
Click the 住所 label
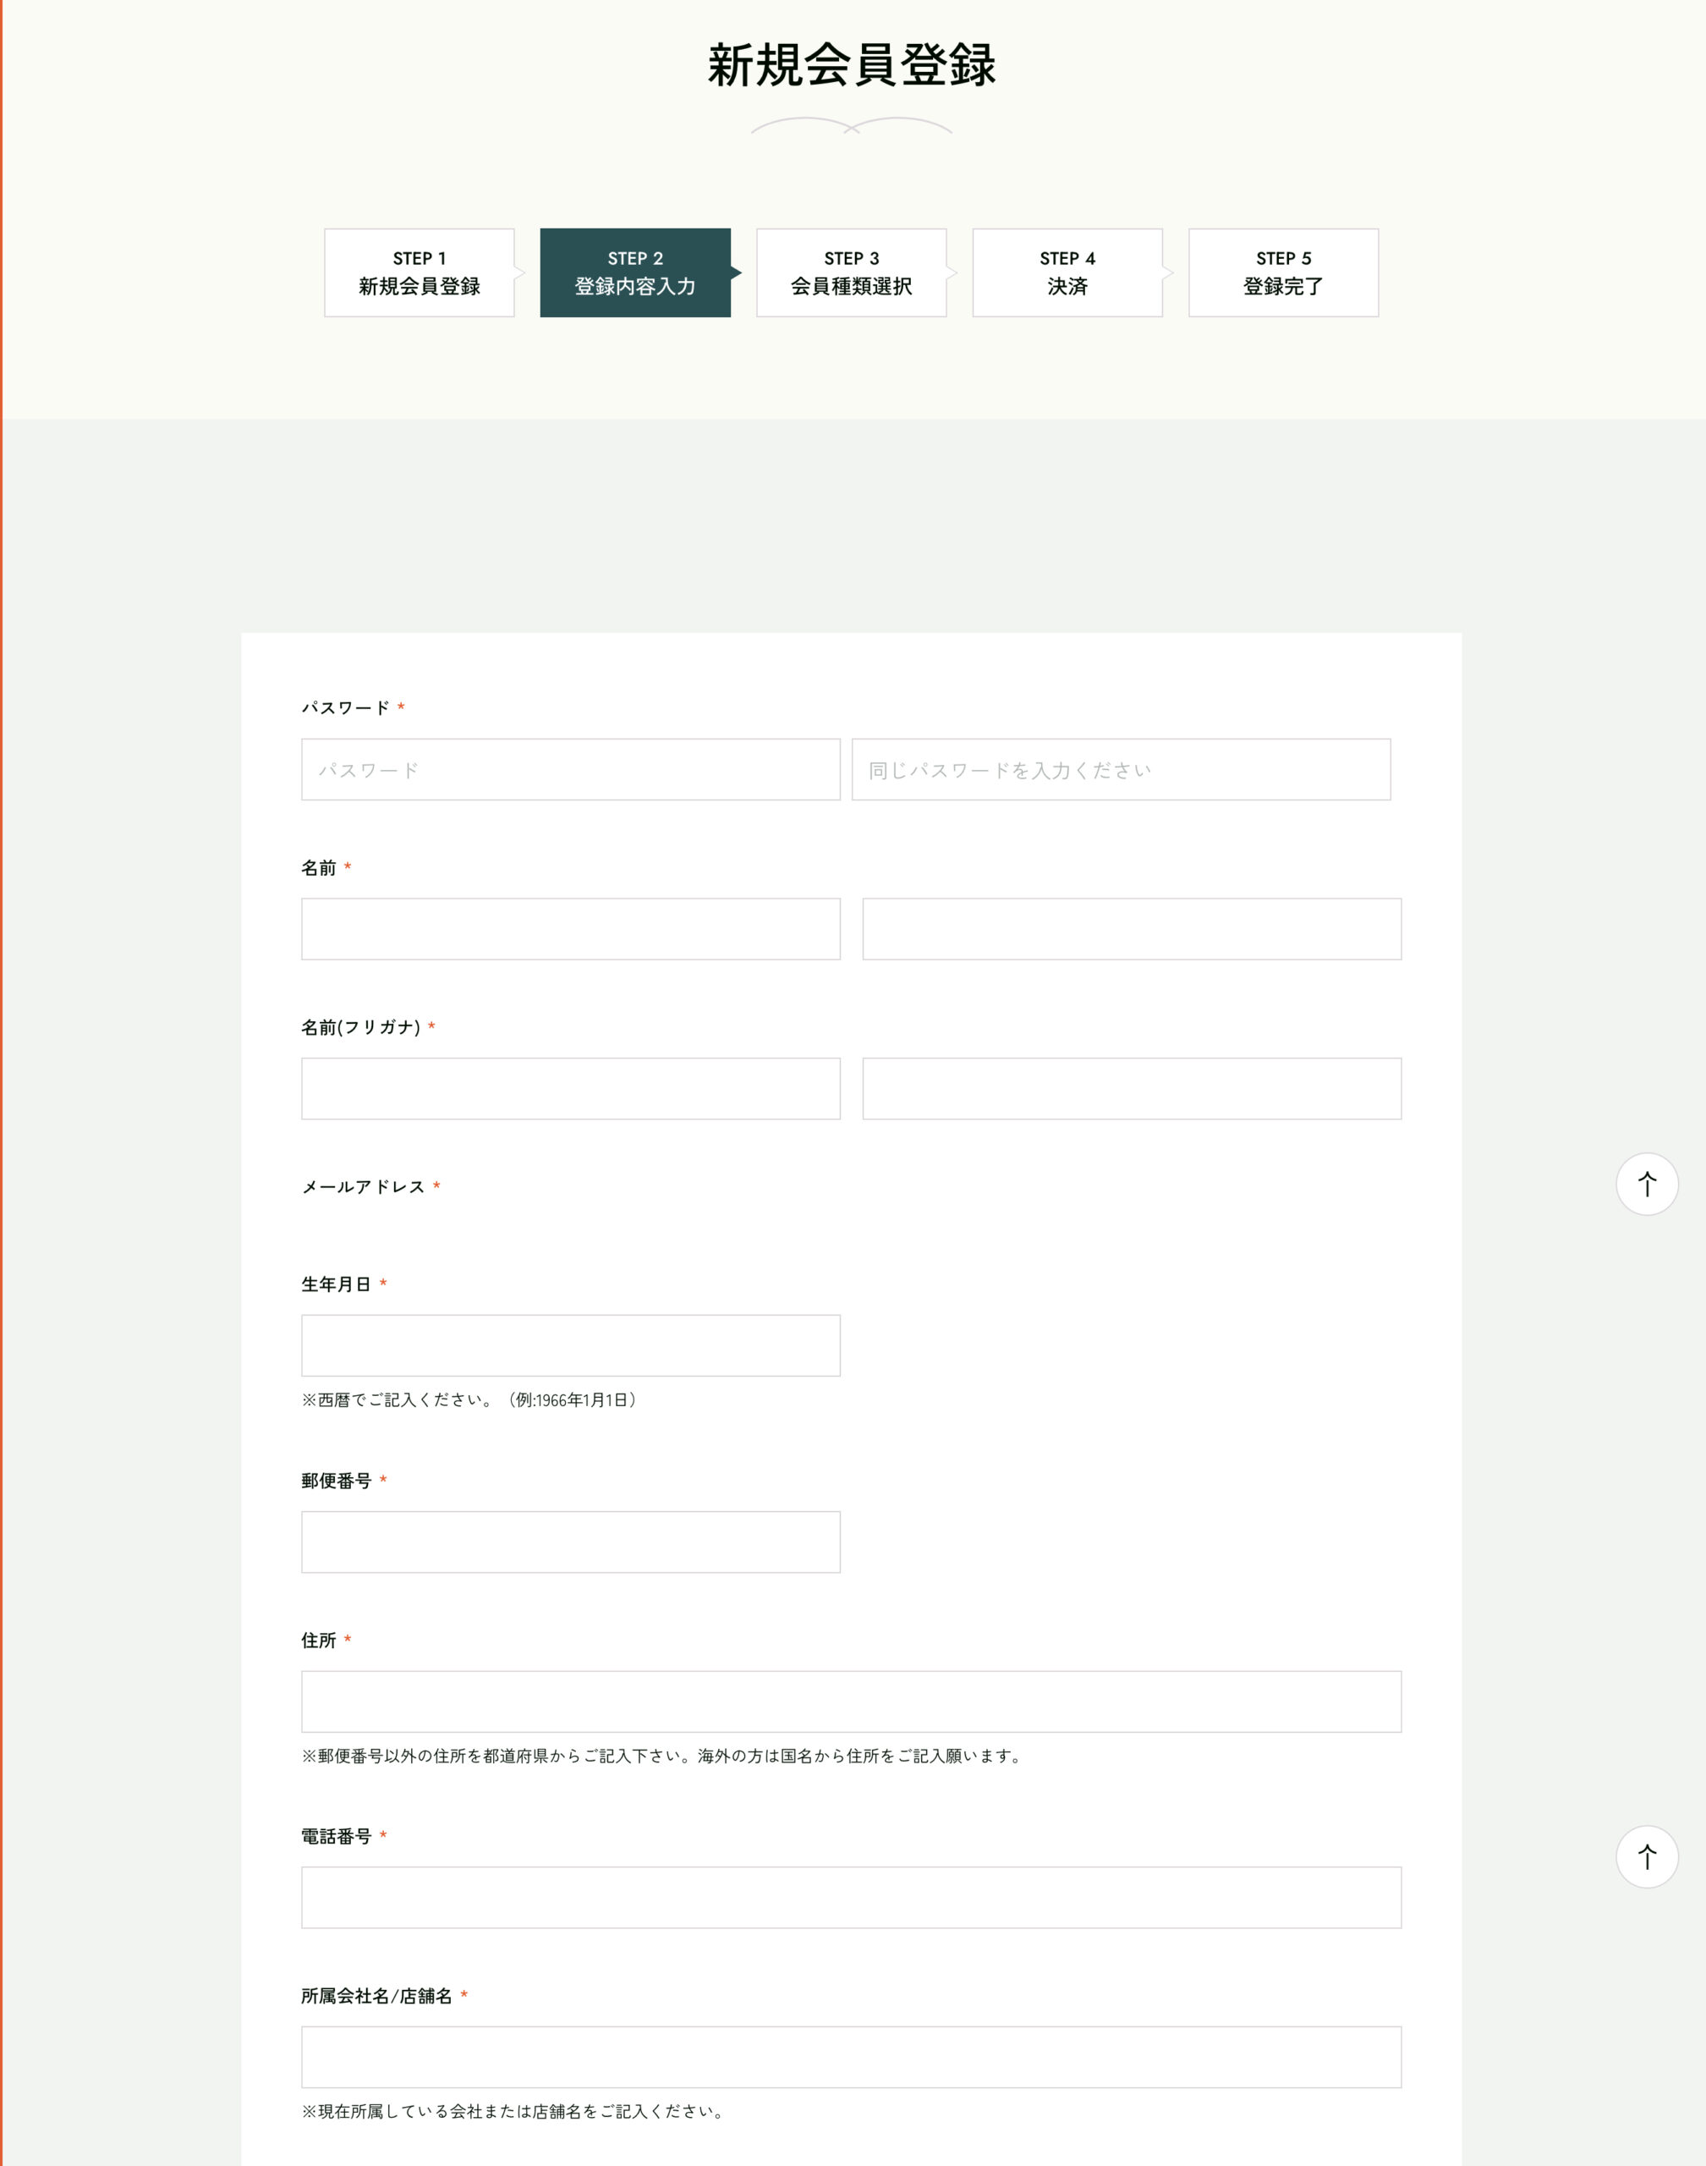click(x=319, y=1640)
